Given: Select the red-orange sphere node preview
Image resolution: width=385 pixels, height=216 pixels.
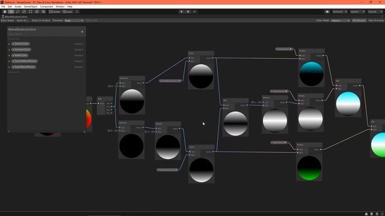Looking at the screenshot, I should pyautogui.click(x=89, y=119).
